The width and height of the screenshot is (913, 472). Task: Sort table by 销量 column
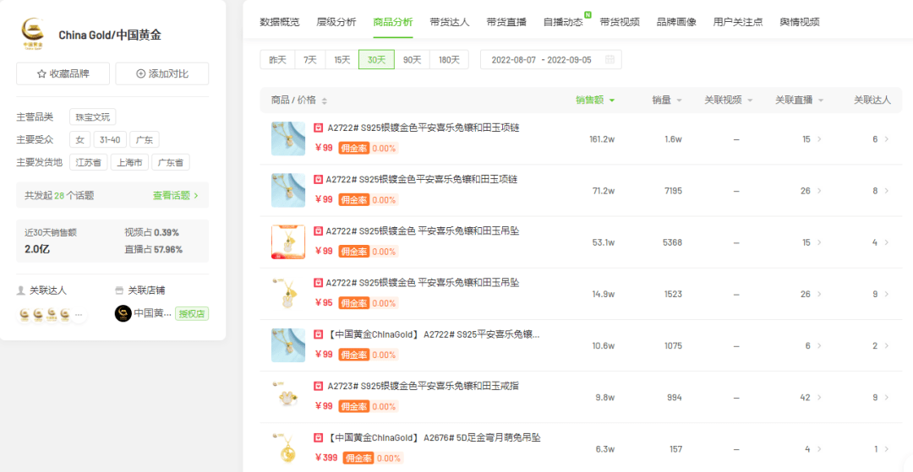pos(667,100)
